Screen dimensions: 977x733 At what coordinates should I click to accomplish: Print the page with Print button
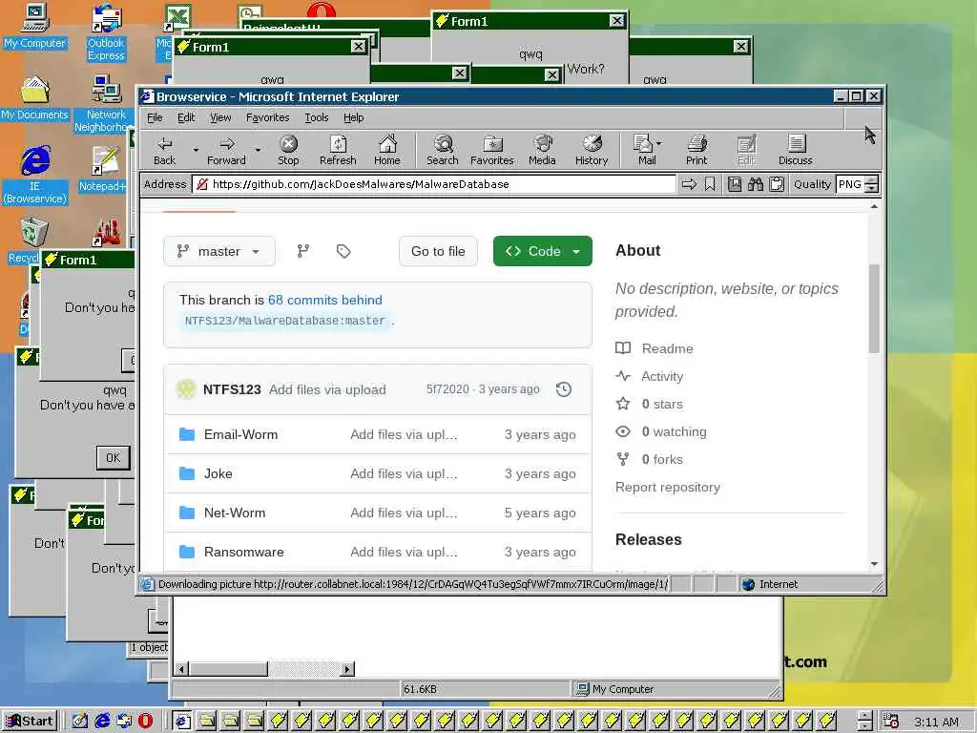click(696, 150)
